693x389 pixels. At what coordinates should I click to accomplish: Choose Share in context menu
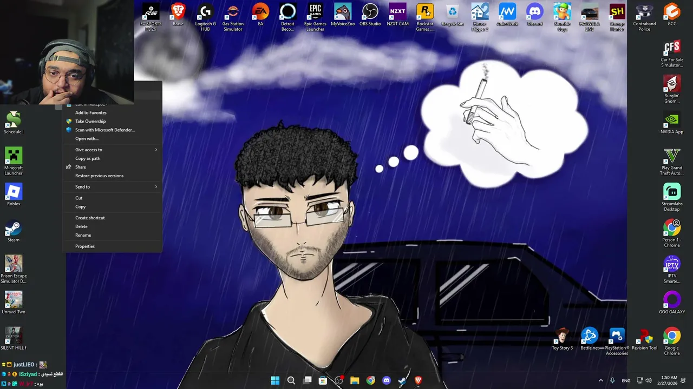pos(113,167)
